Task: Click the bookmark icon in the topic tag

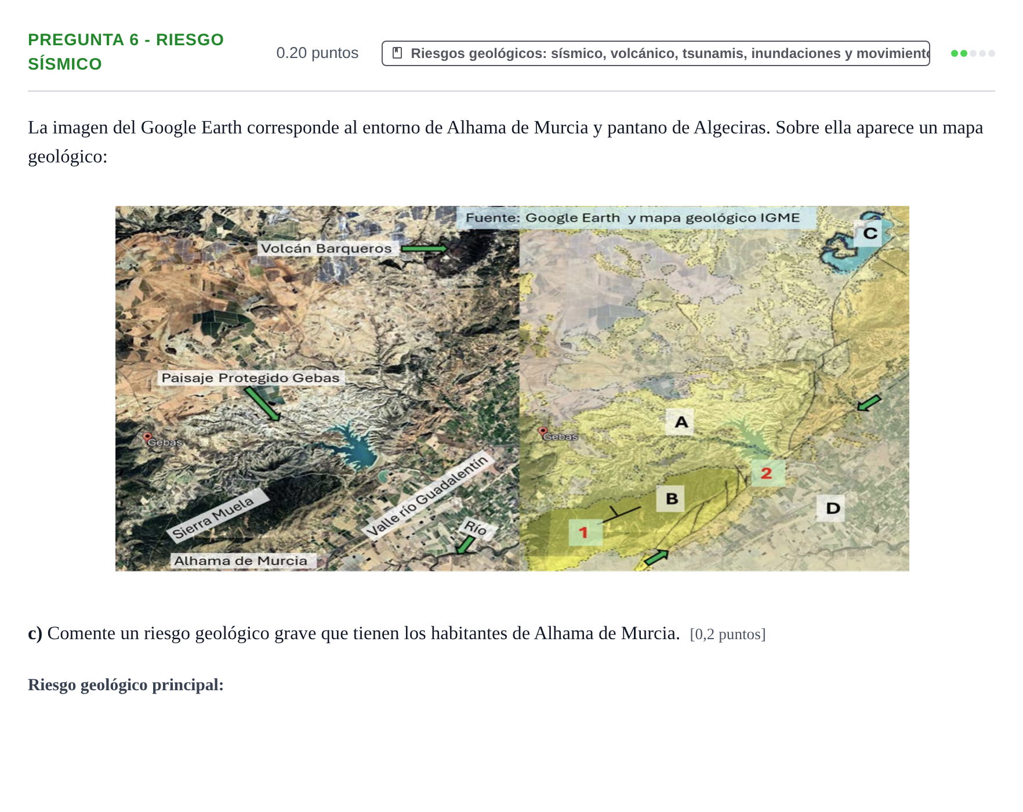Action: tap(397, 53)
